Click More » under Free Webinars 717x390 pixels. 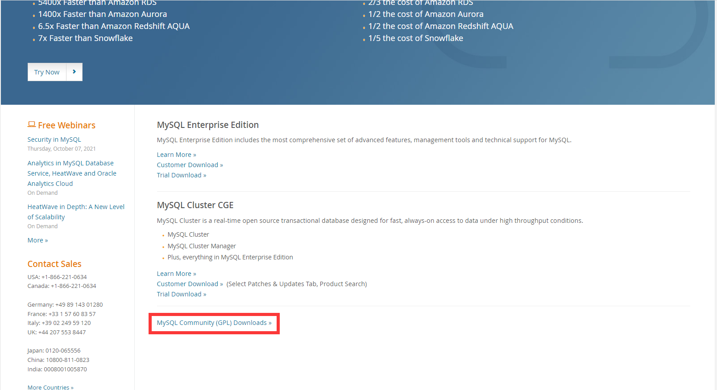click(x=37, y=240)
